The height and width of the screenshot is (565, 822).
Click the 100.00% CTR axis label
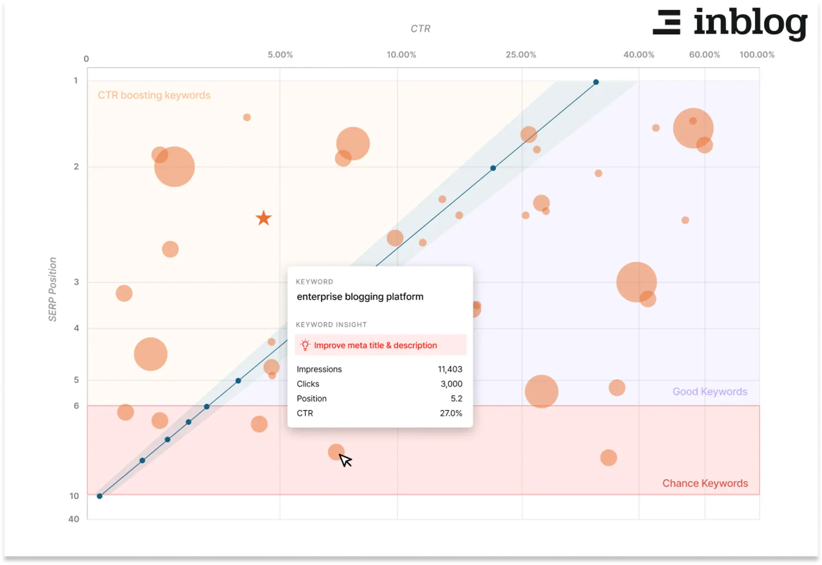757,55
